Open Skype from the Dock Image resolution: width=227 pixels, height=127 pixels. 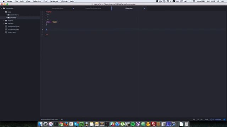(x=76, y=124)
